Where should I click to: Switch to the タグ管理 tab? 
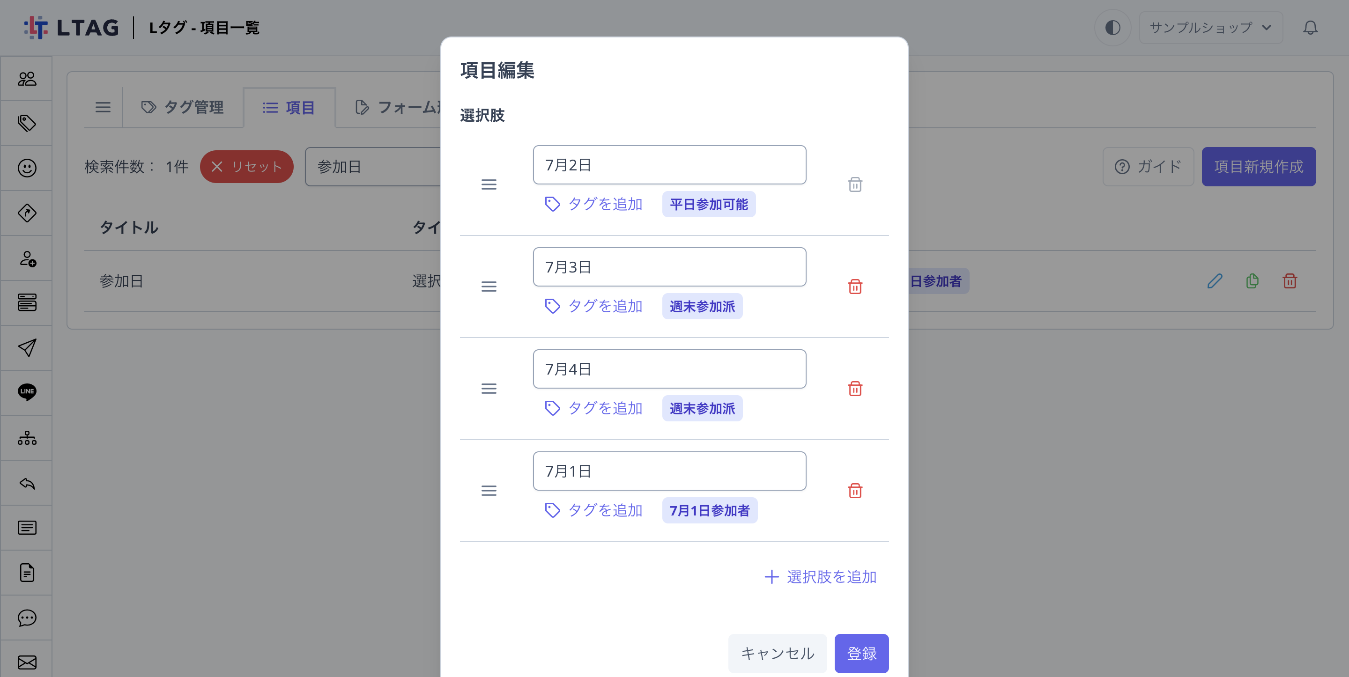point(182,107)
